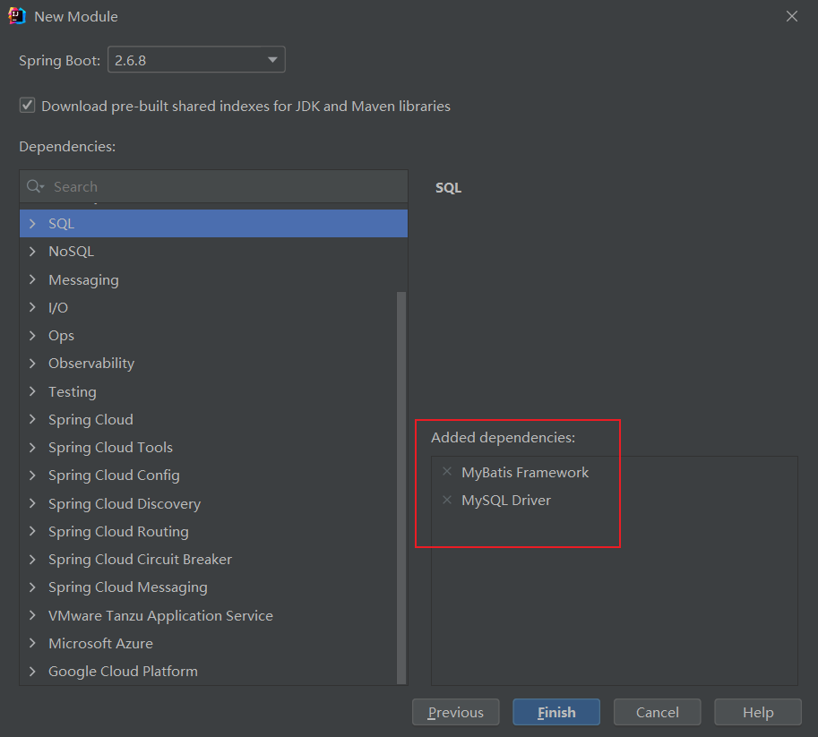Click the Finish button

[556, 712]
